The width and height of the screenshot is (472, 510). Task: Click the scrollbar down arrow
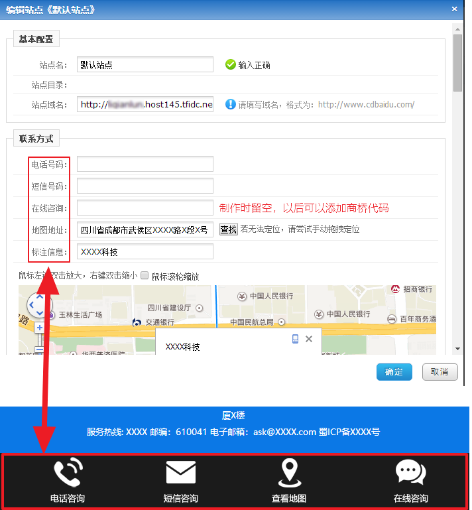(x=457, y=349)
